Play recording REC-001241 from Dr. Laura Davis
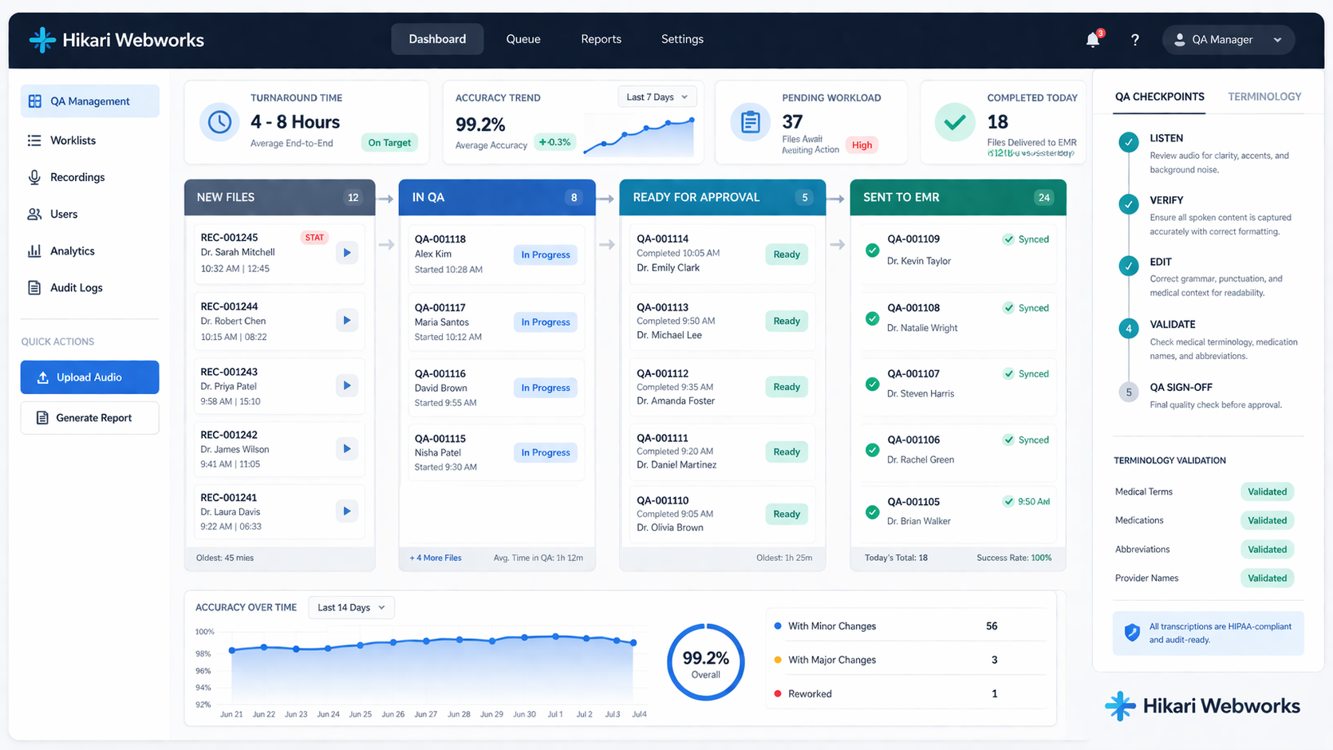 point(347,511)
